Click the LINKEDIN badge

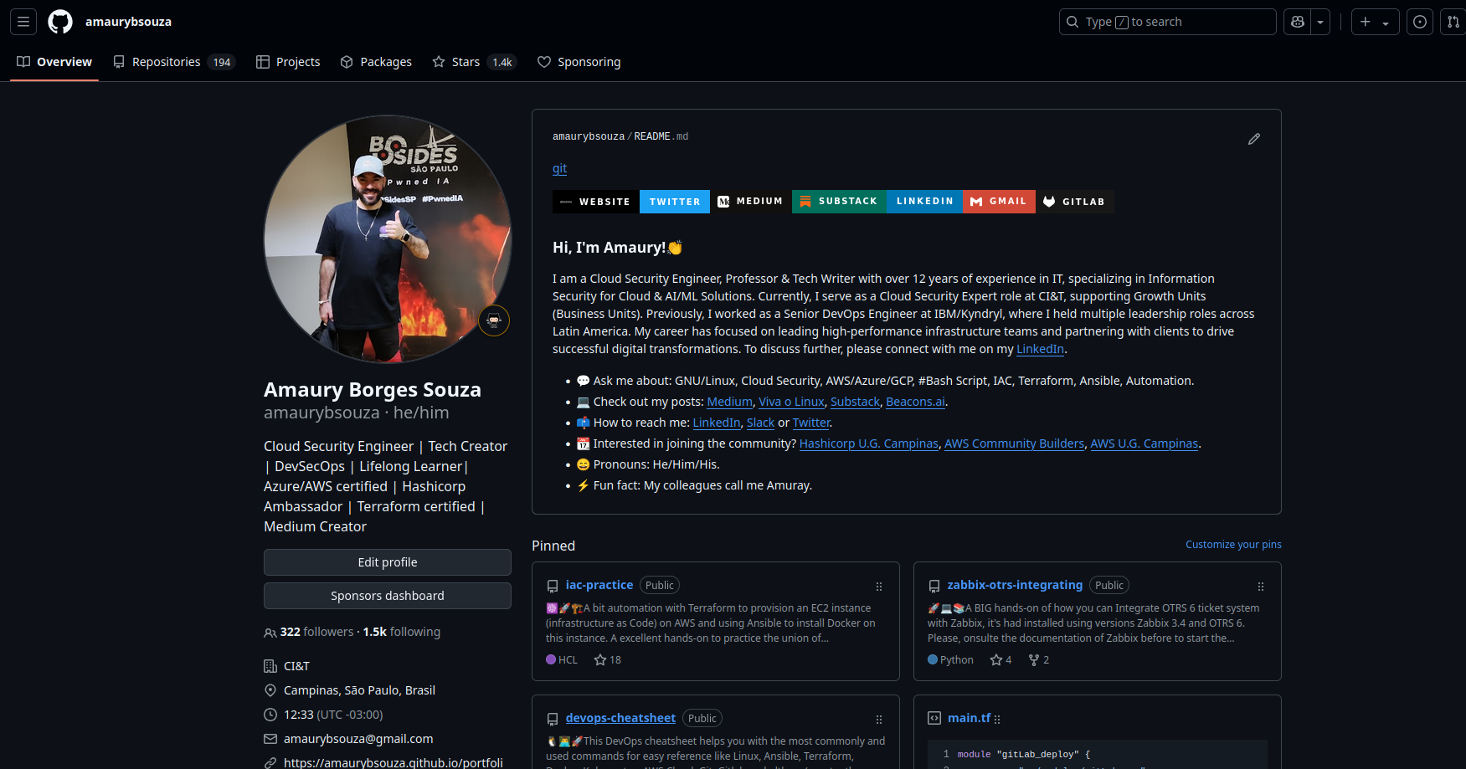click(x=924, y=202)
